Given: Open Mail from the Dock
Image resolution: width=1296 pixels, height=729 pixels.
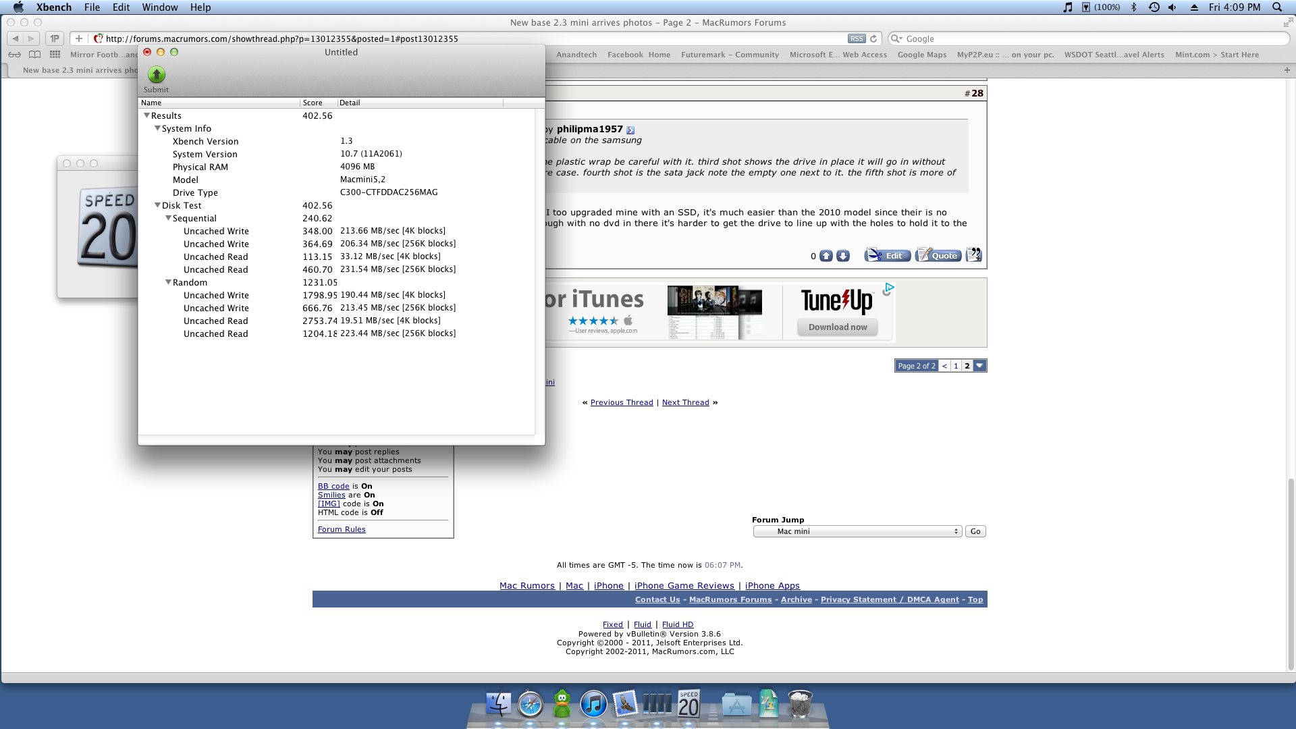Looking at the screenshot, I should click(625, 704).
